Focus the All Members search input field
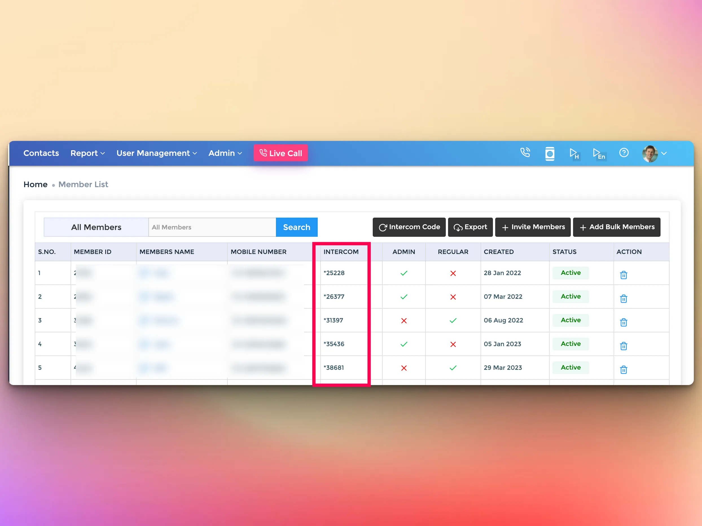Image resolution: width=702 pixels, height=526 pixels. coord(212,227)
